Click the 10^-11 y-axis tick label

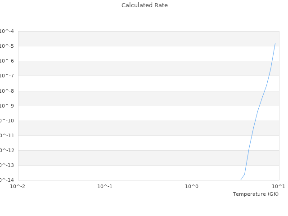coord(7,135)
